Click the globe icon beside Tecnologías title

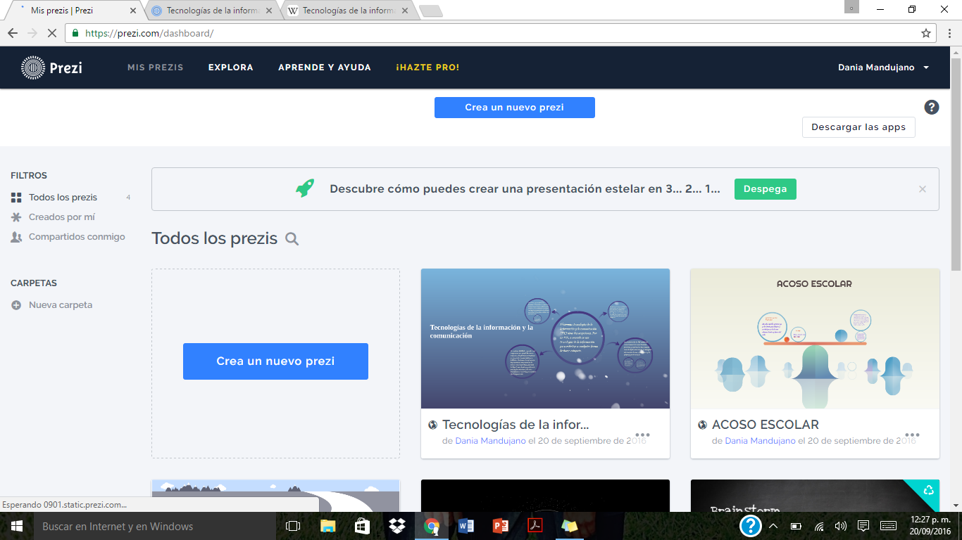433,425
